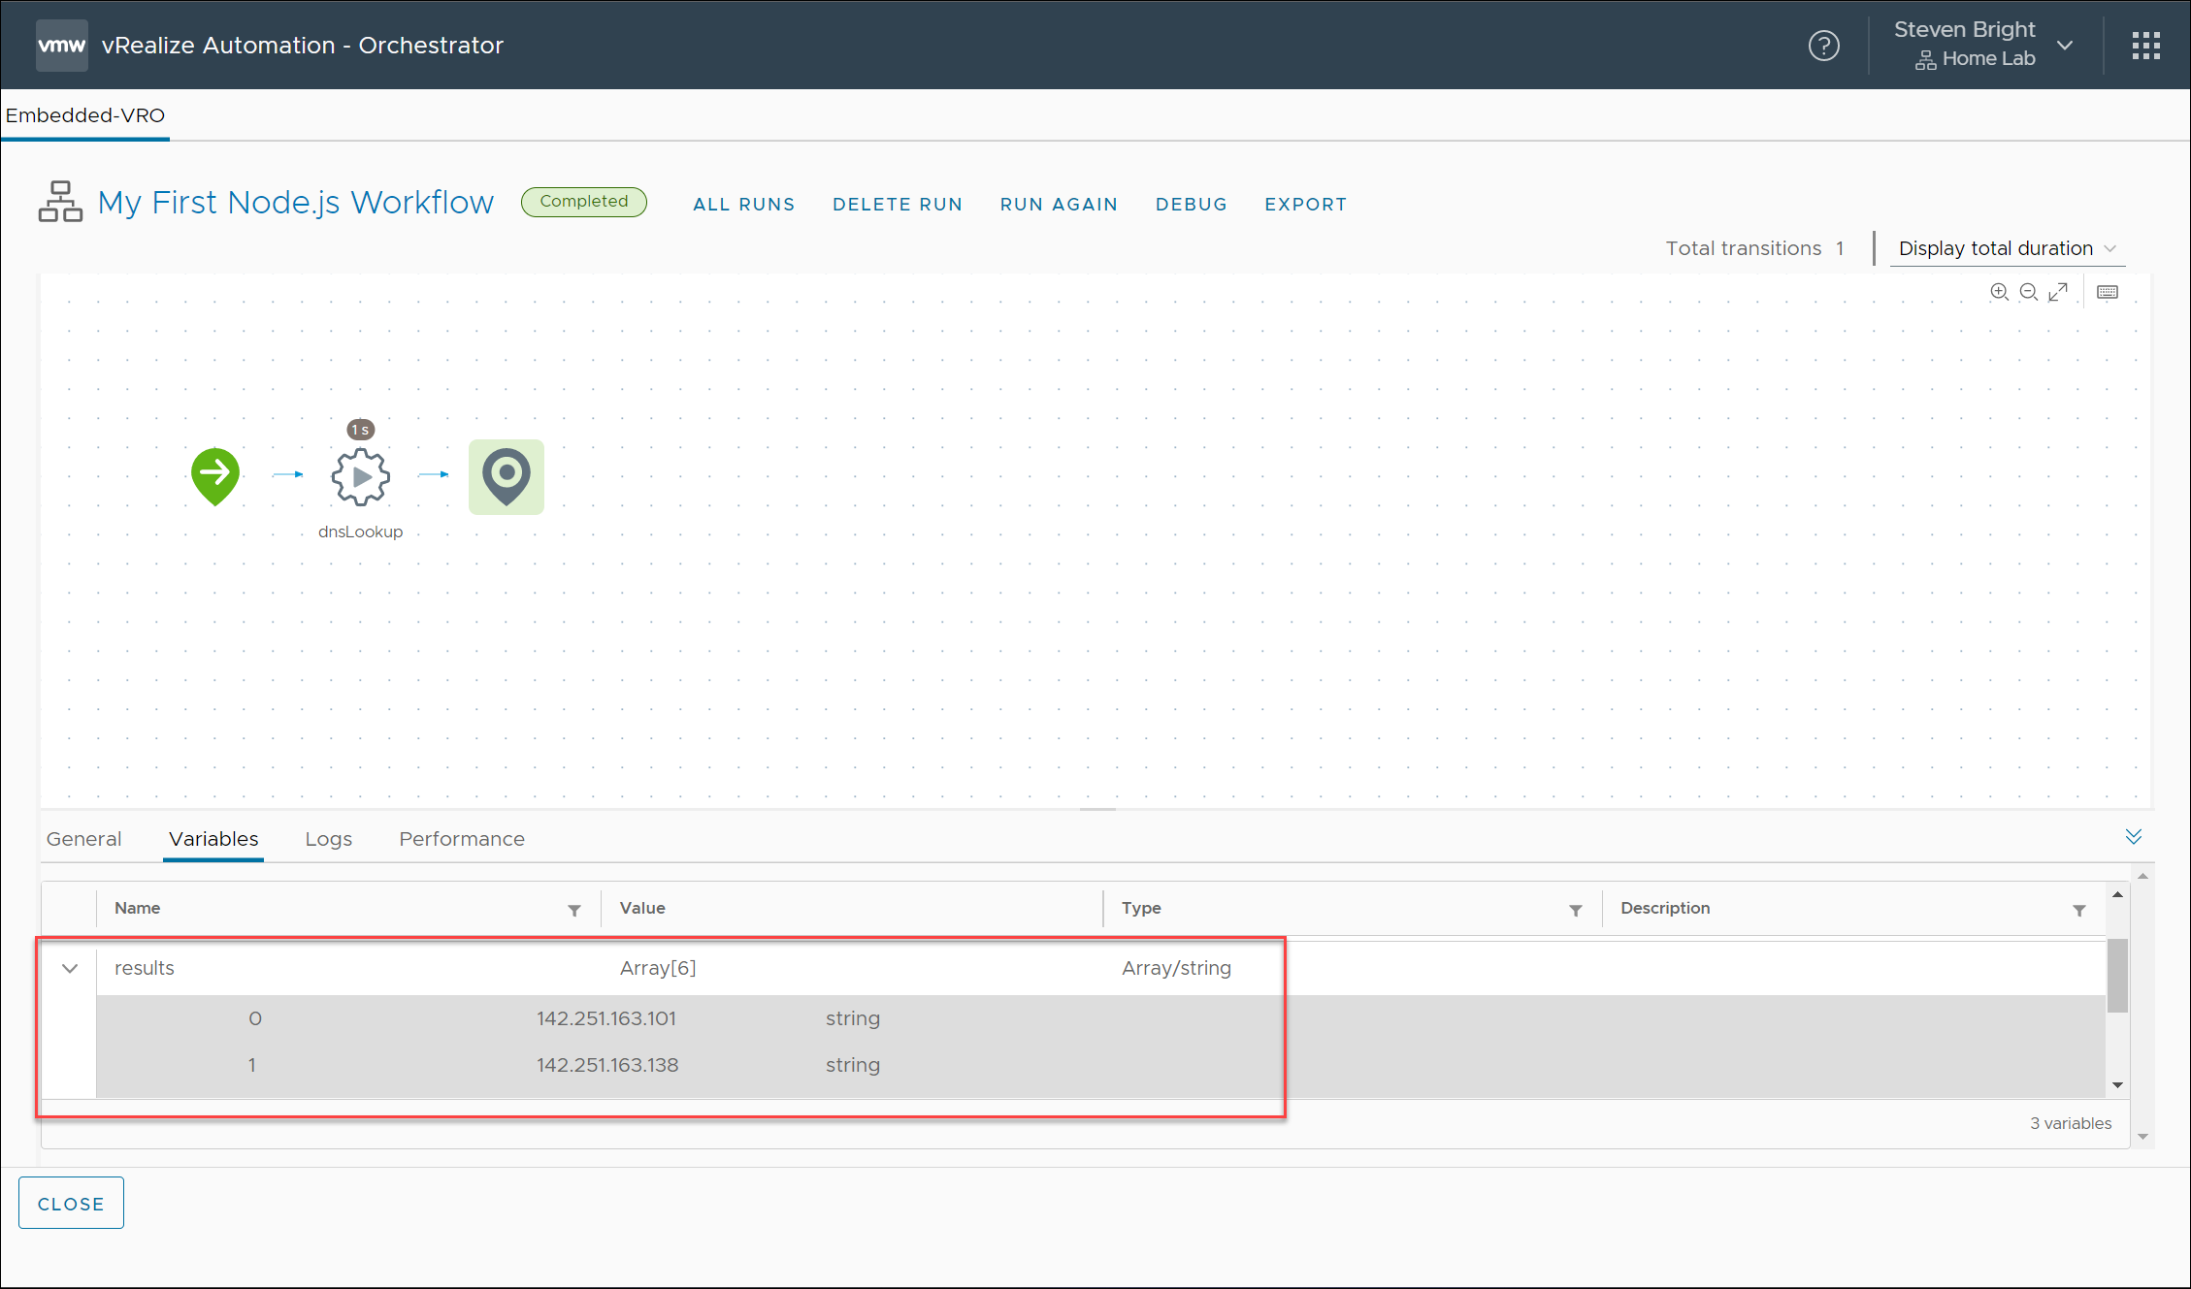
Task: Open the apps grid menu icon
Action: [2145, 46]
